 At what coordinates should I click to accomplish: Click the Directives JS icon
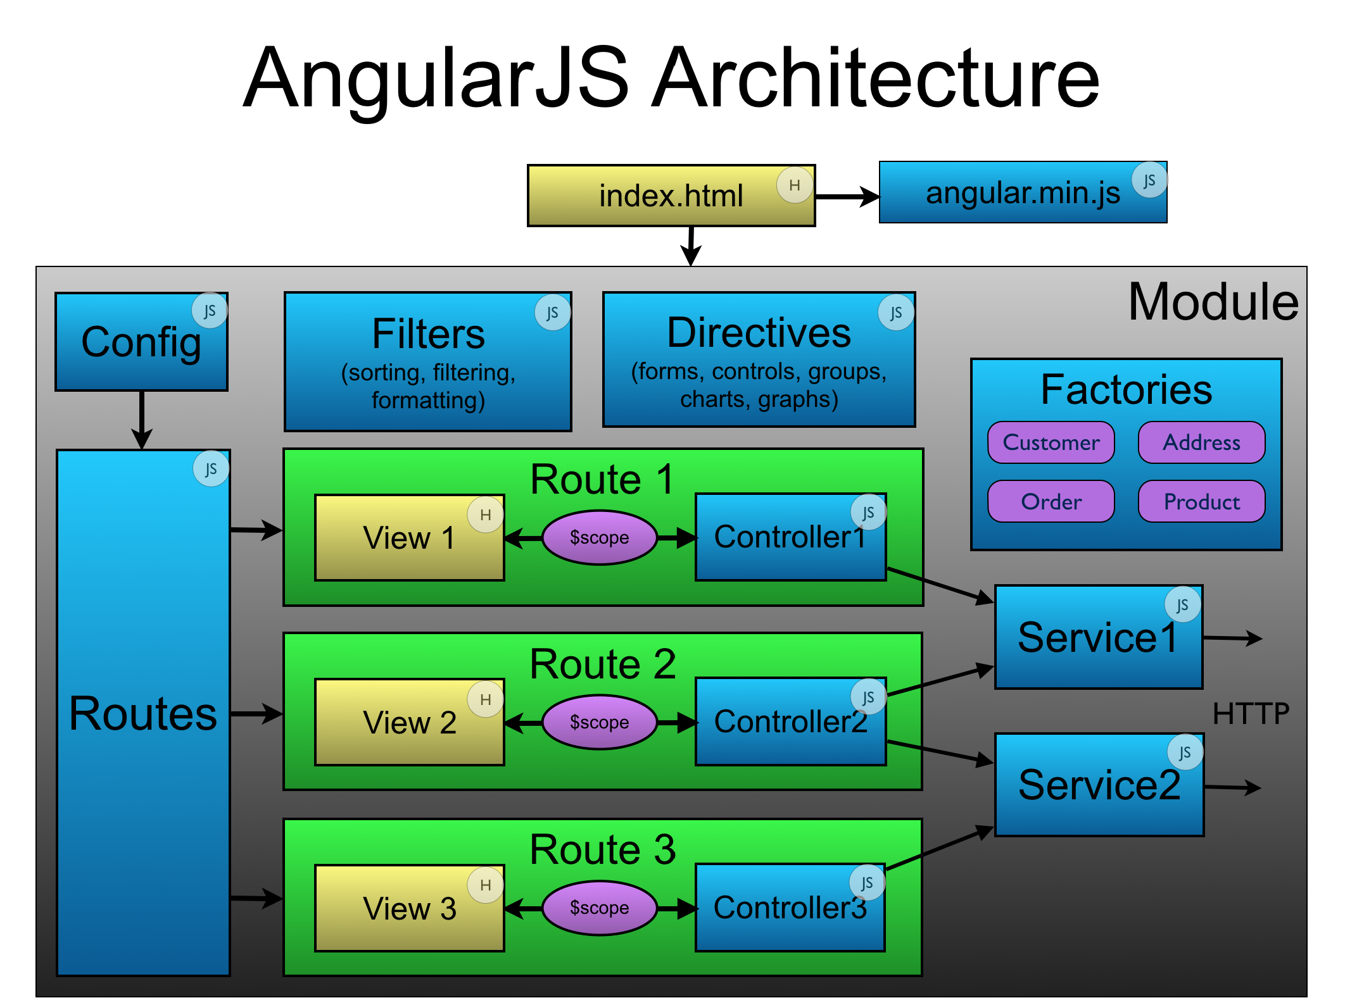[x=888, y=313]
